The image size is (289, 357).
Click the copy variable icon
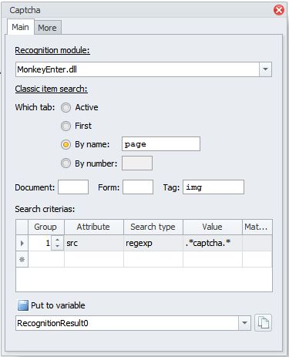click(263, 323)
